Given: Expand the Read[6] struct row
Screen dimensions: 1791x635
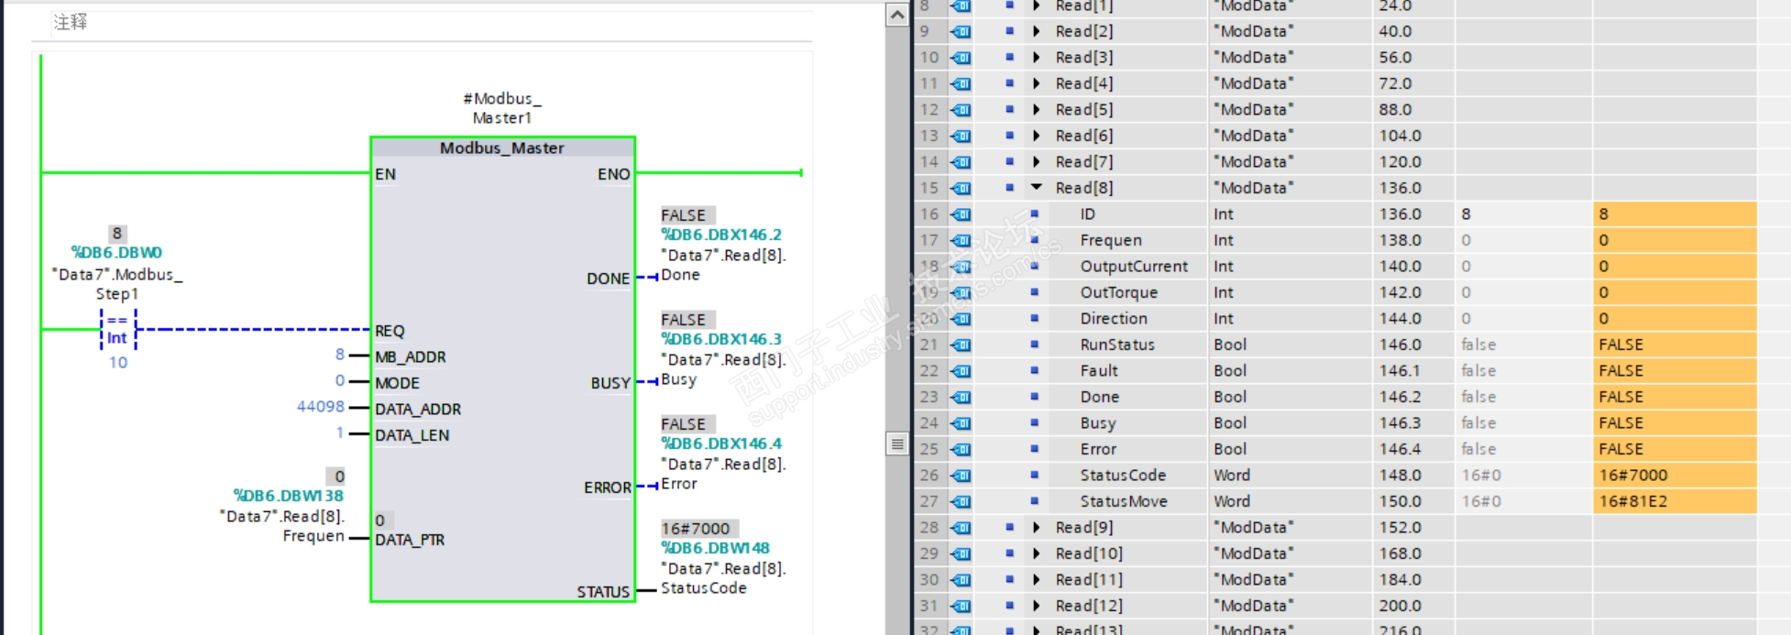Looking at the screenshot, I should point(1037,136).
